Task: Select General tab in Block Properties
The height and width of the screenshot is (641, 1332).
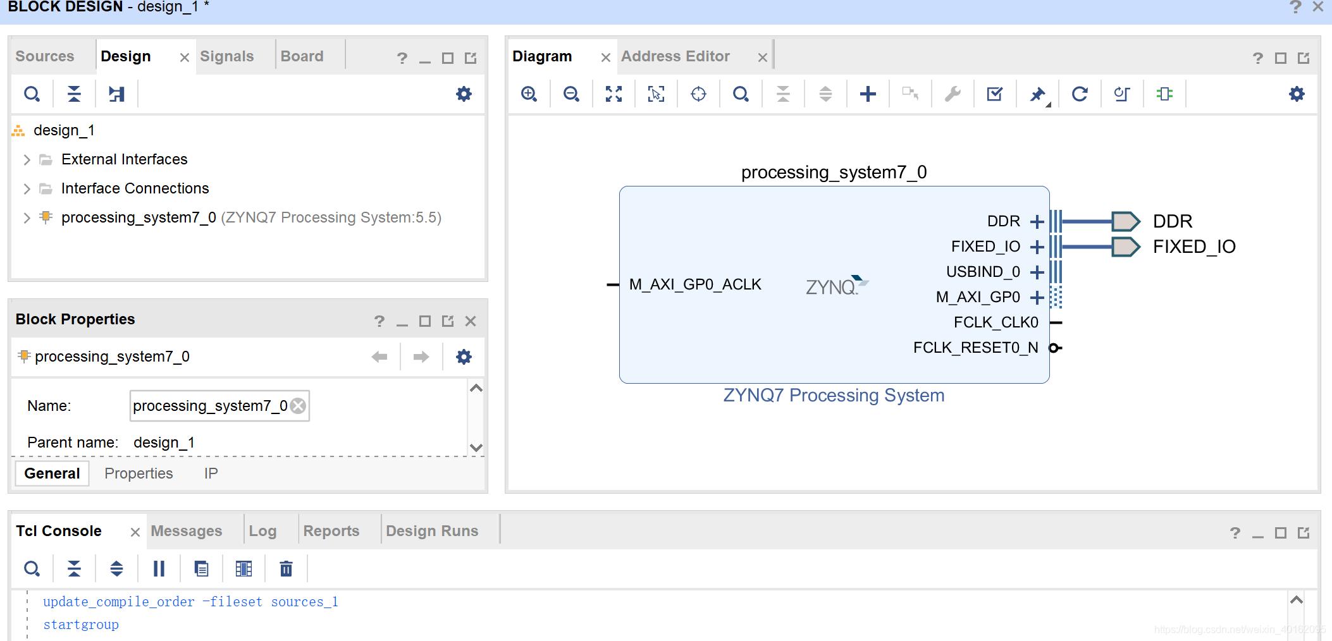Action: [52, 473]
